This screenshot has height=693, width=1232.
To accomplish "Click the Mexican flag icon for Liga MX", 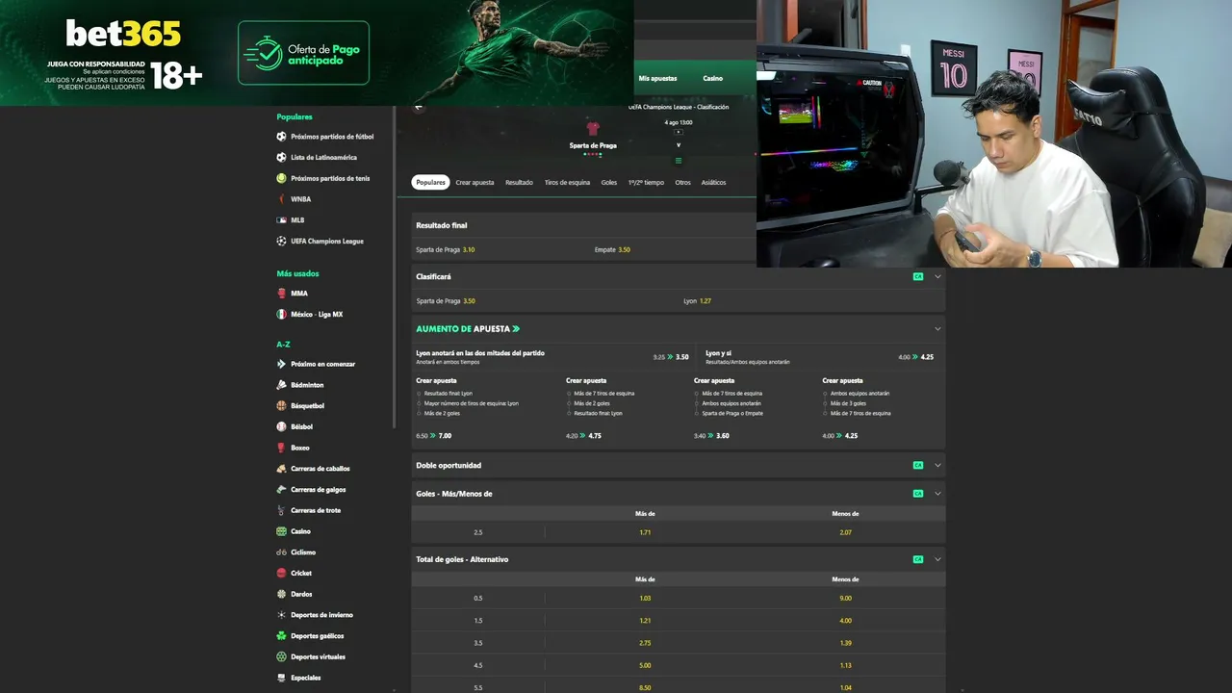I will click(281, 314).
